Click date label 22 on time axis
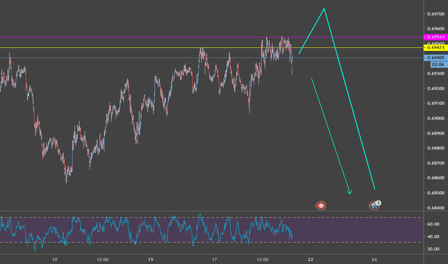 [311, 259]
